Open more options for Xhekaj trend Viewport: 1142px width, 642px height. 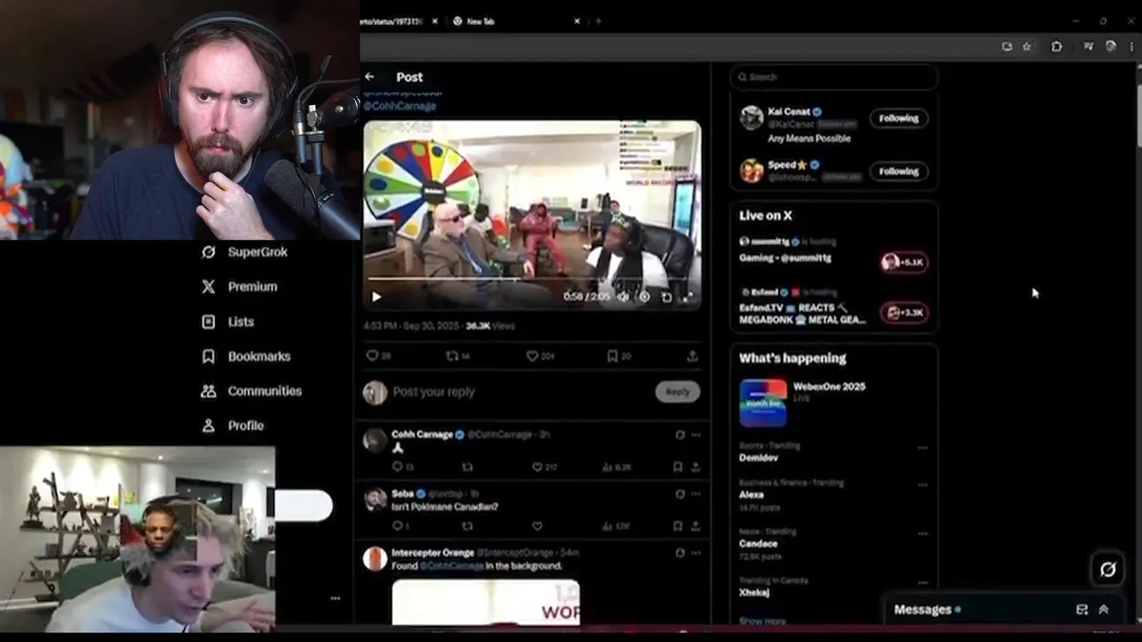[923, 582]
